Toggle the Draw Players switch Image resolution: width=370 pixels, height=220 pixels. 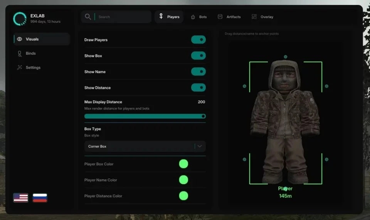point(198,40)
